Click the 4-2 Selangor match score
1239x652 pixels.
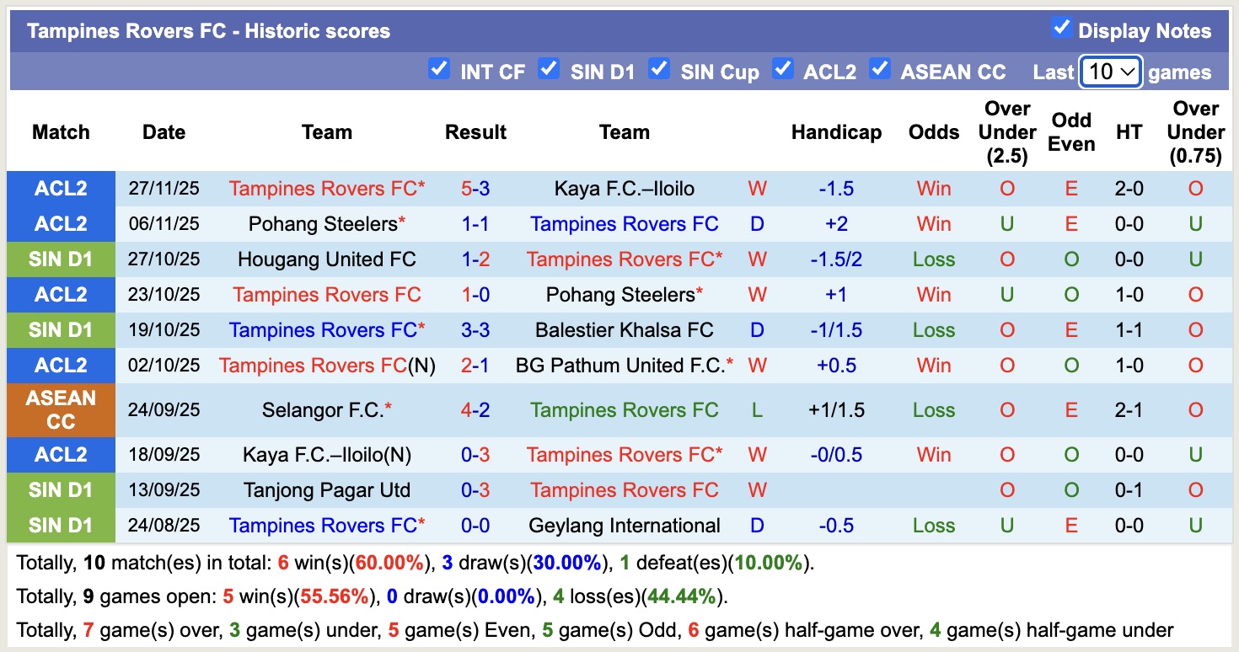coord(475,410)
